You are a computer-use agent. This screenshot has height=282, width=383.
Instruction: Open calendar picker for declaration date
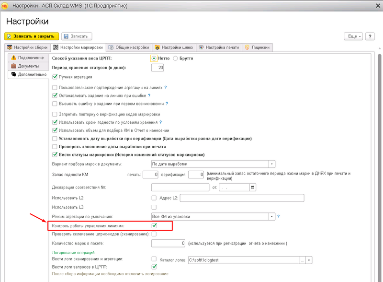[x=253, y=187]
